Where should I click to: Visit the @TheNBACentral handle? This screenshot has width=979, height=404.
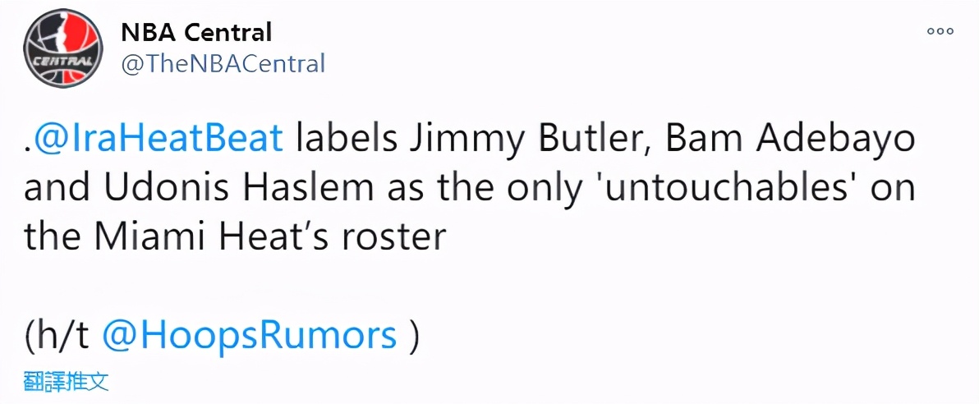(223, 63)
